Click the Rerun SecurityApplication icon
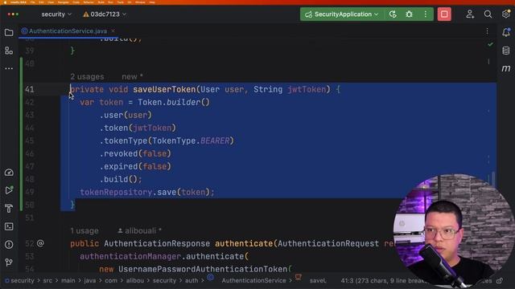This screenshot has width=515, height=289. click(x=393, y=14)
